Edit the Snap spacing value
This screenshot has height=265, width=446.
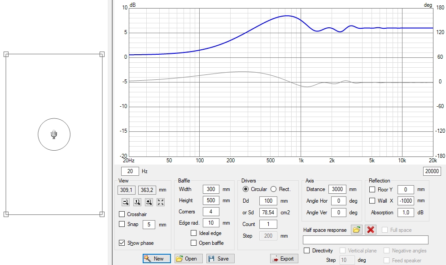149,224
